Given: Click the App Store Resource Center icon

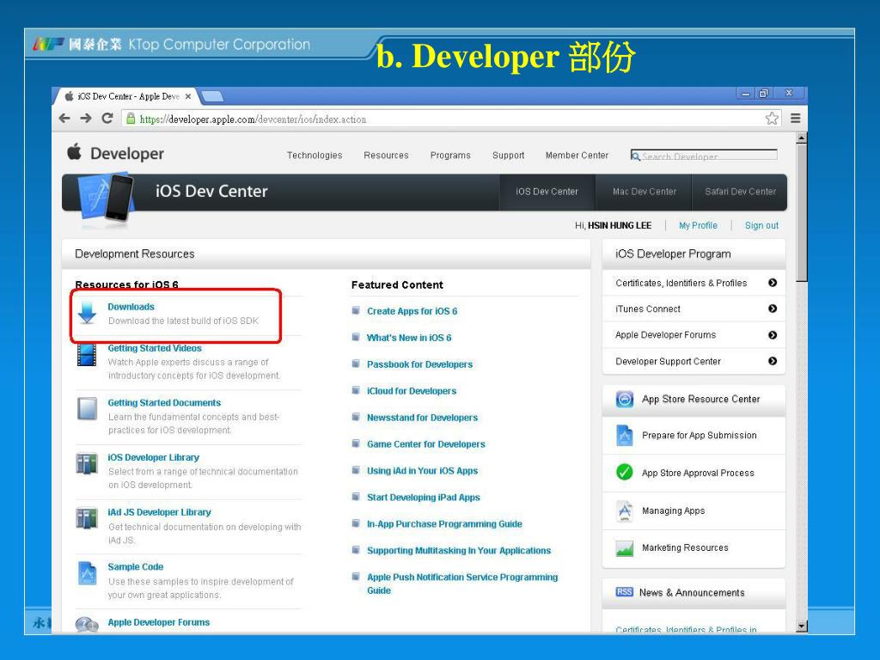Looking at the screenshot, I should [625, 399].
